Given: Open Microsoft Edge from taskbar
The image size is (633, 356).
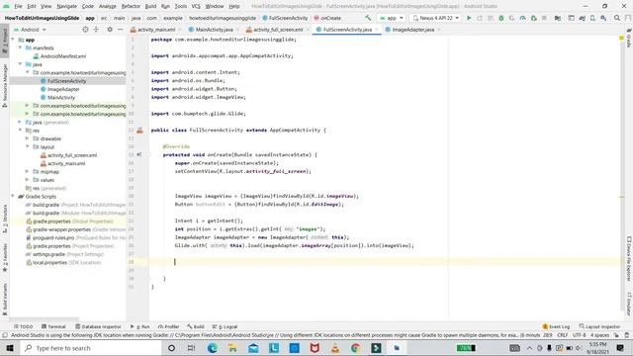Looking at the screenshot, I should pos(213,348).
